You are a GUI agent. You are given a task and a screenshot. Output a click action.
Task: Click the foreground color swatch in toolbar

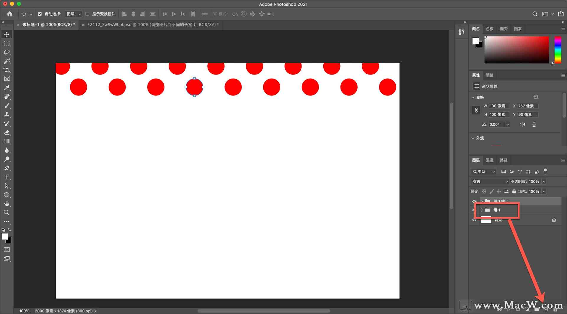click(x=5, y=237)
